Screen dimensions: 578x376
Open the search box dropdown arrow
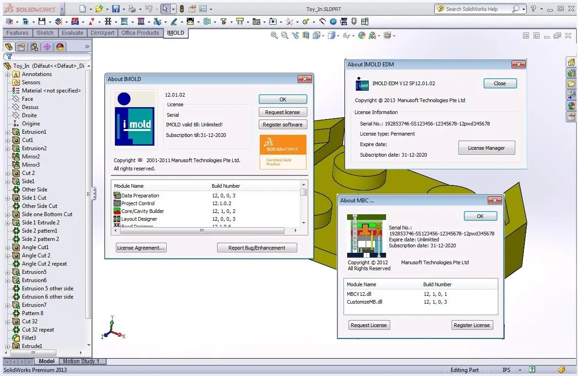pyautogui.click(x=523, y=9)
